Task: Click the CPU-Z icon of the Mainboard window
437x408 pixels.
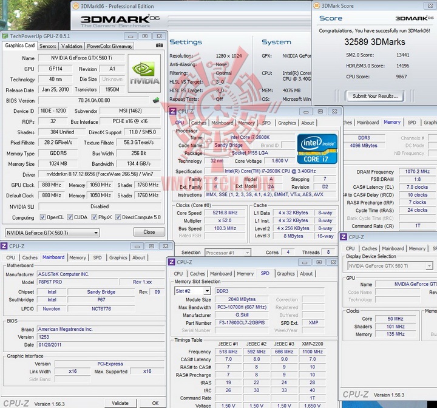Action: click(4, 246)
